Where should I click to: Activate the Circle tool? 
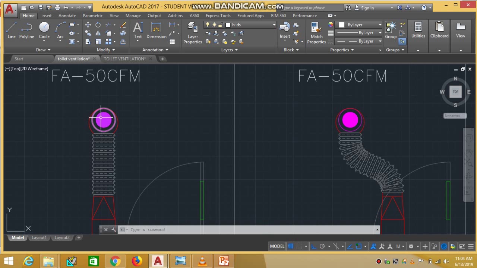click(44, 30)
